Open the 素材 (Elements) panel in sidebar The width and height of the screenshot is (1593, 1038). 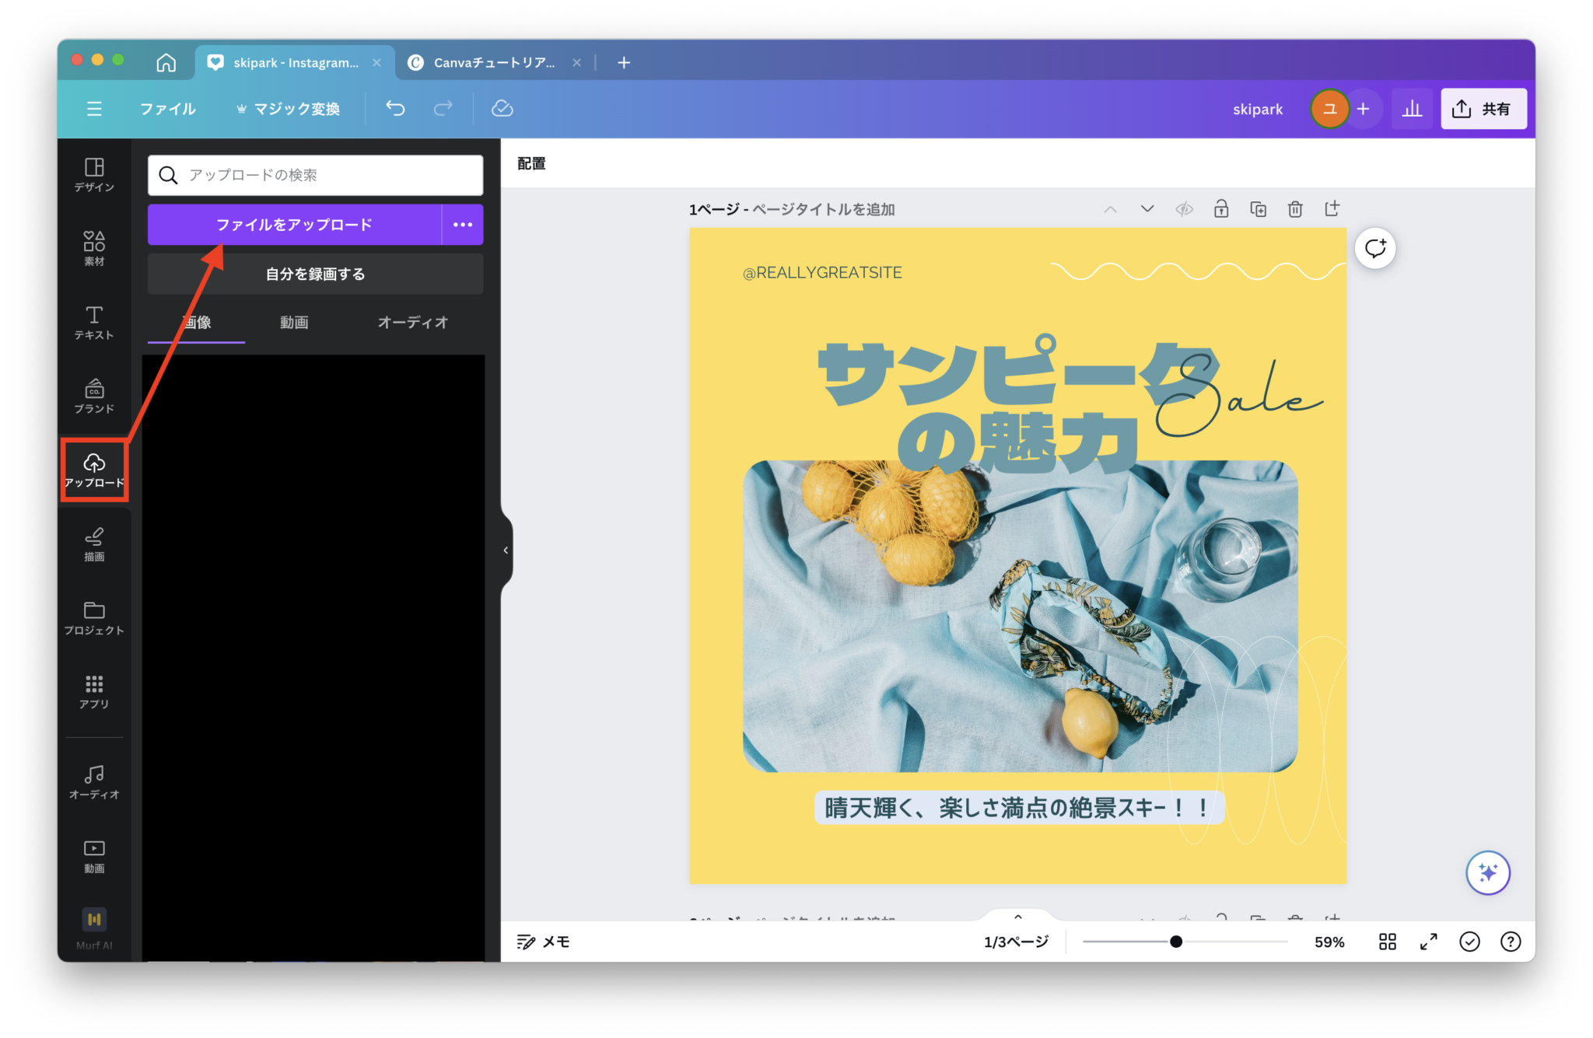(x=93, y=247)
